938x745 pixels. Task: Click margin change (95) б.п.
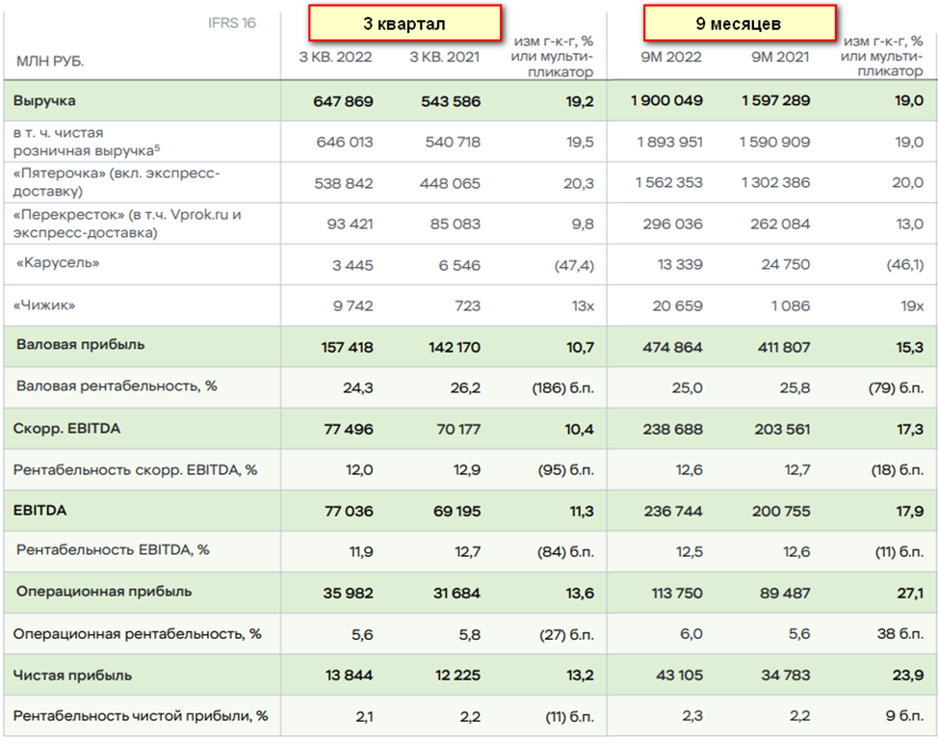pyautogui.click(x=566, y=470)
